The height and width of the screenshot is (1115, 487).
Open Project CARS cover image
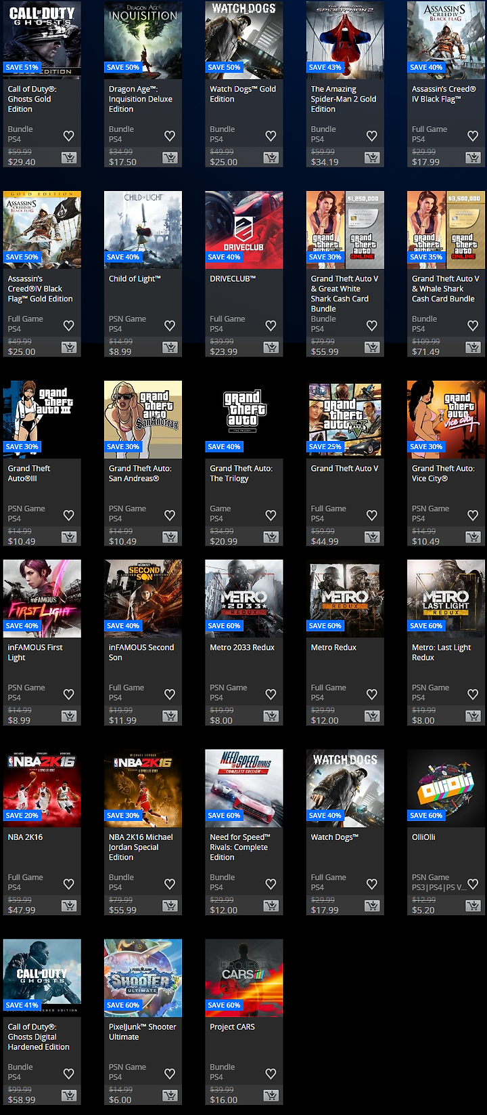pyautogui.click(x=244, y=977)
